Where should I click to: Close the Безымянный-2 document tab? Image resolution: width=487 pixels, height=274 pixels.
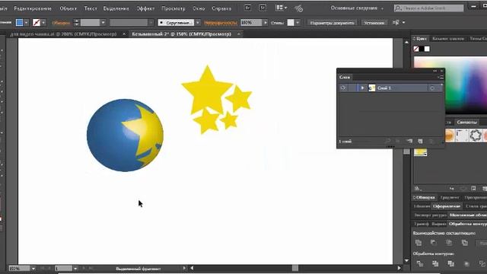[x=238, y=34]
